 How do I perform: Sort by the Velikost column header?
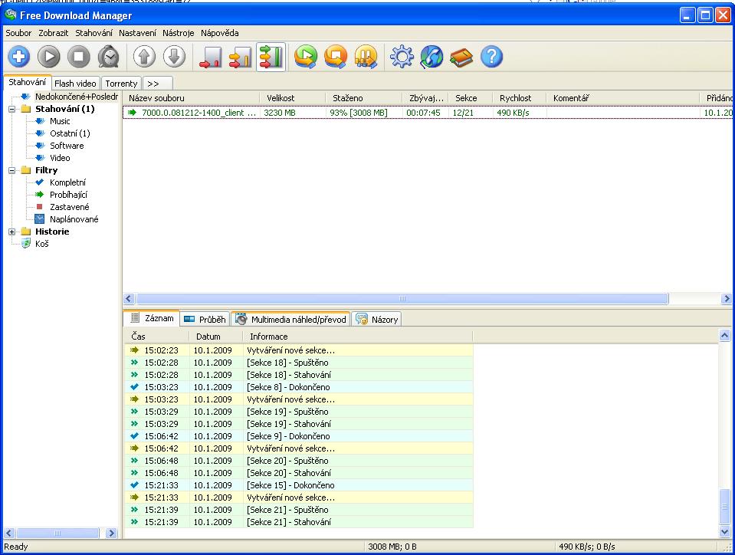click(281, 98)
